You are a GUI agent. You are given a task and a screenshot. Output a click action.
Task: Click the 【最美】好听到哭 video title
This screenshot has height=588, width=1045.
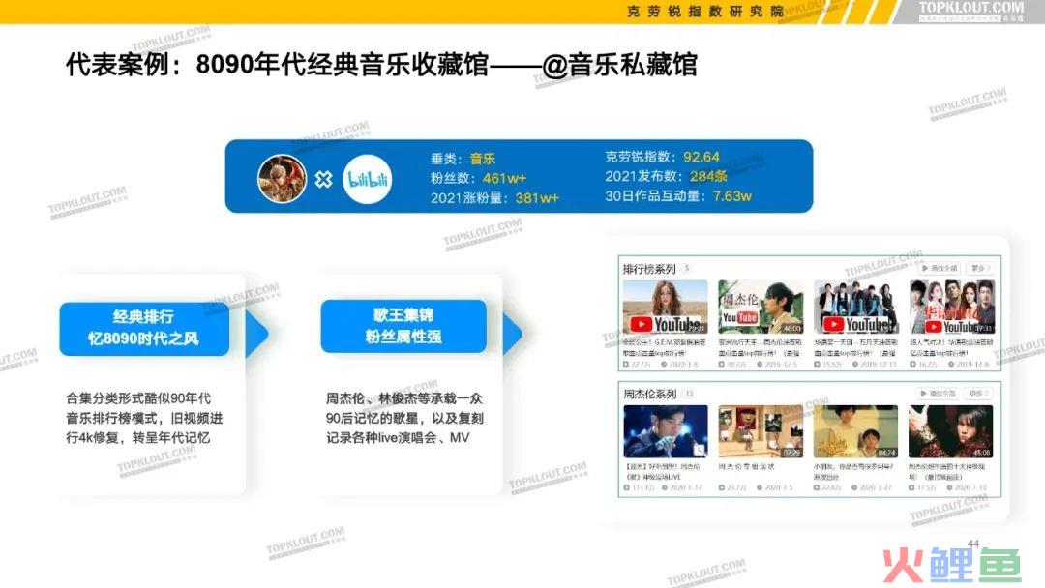pyautogui.click(x=663, y=472)
